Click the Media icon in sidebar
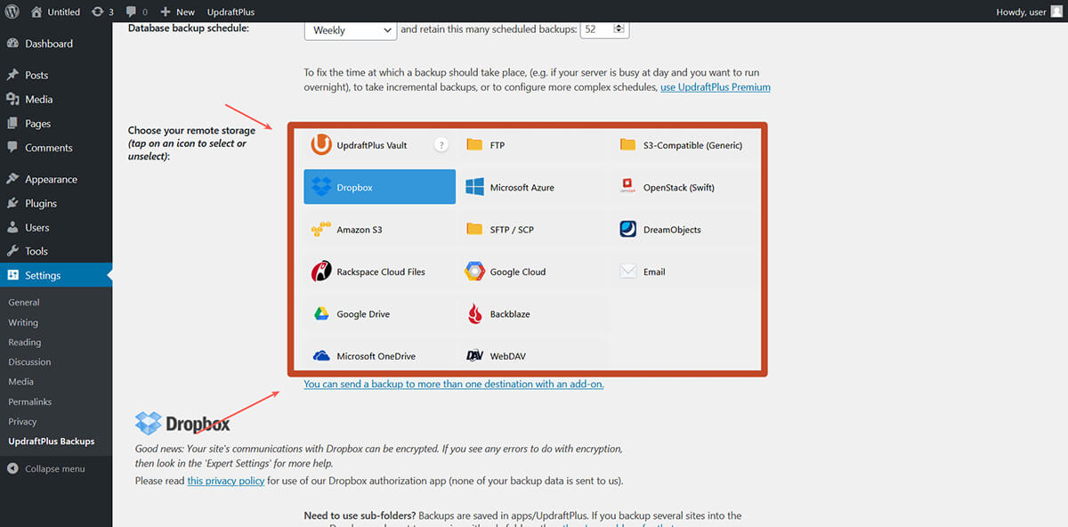This screenshot has width=1068, height=527. (x=12, y=99)
